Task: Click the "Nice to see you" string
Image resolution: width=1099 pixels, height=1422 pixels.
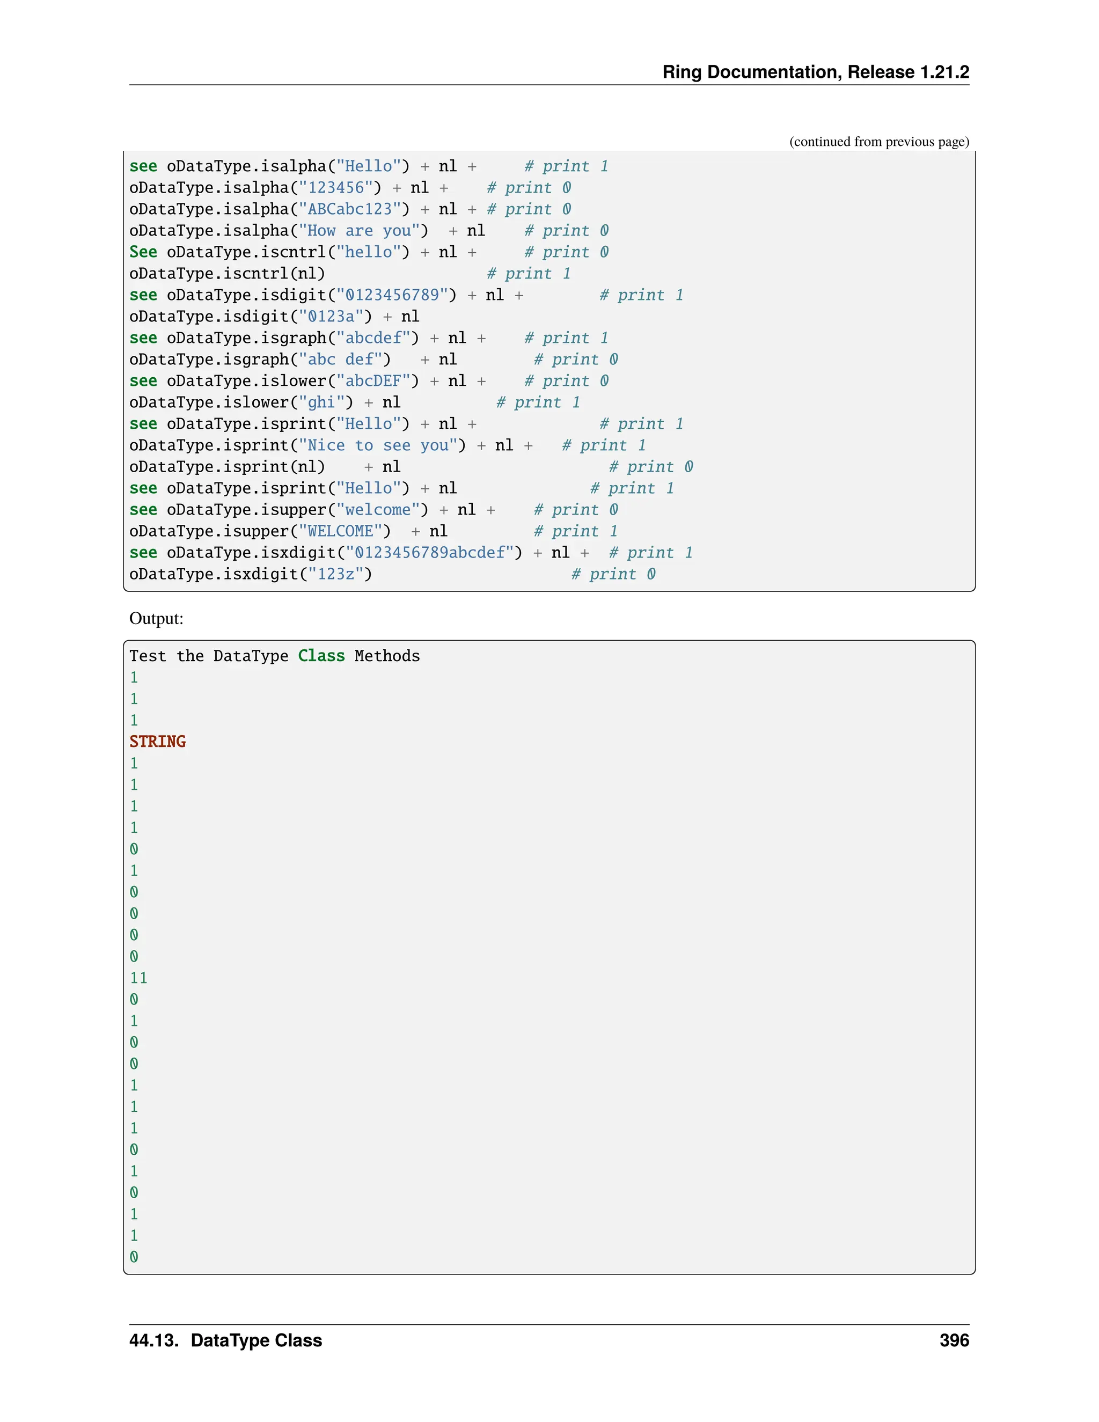Action: 378,446
